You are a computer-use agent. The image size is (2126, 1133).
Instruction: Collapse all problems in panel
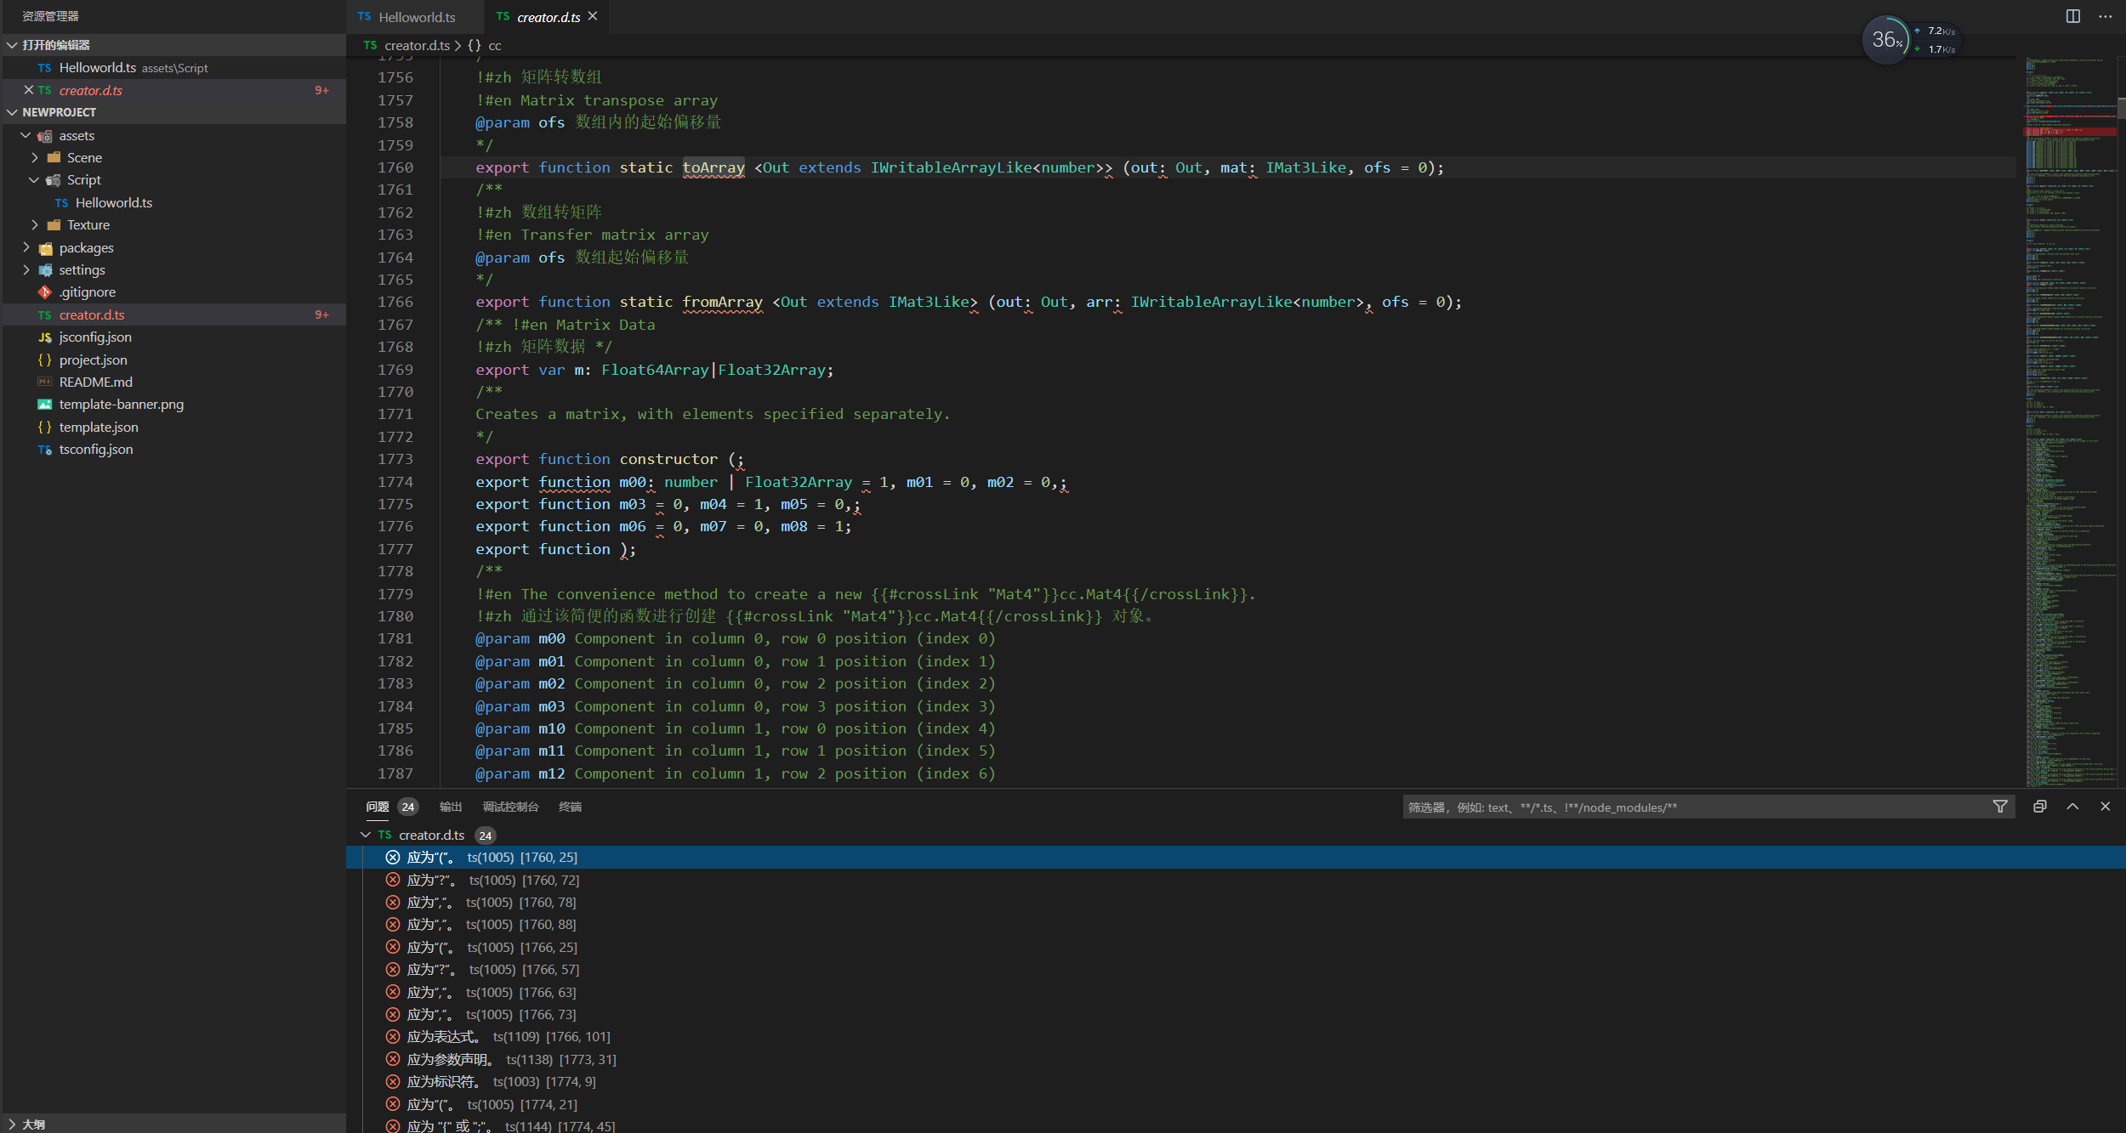2039,807
